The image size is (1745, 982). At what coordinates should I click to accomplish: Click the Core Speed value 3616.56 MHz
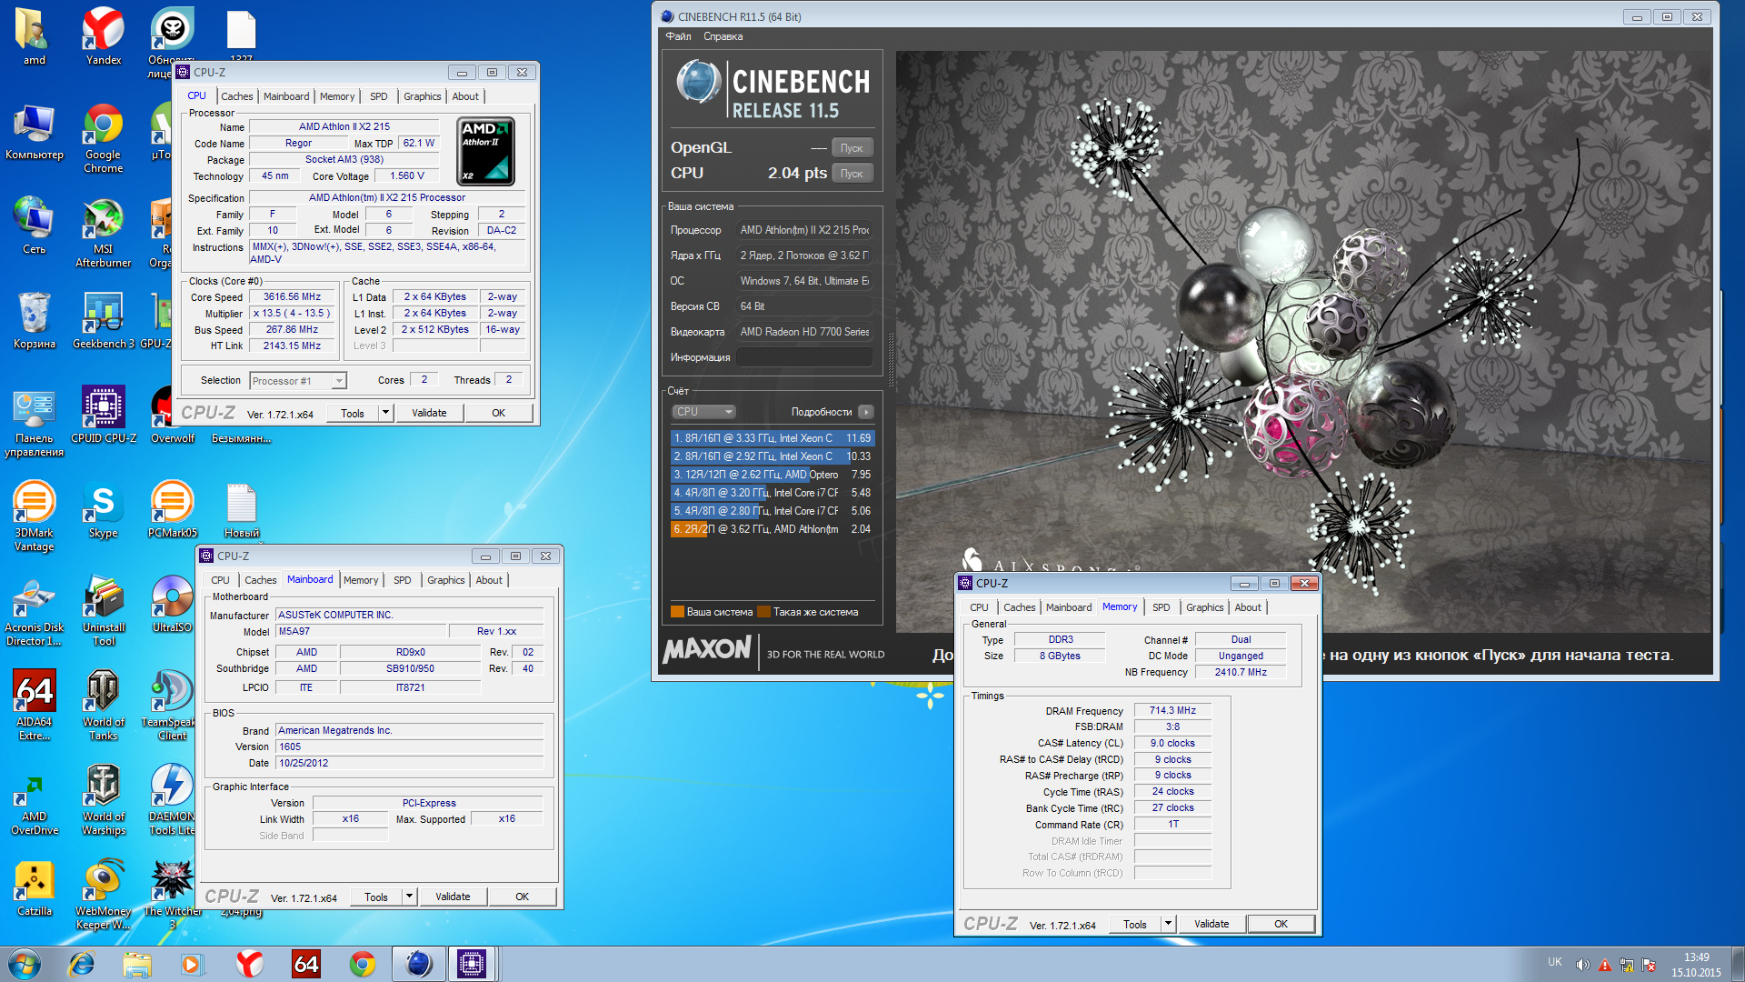292,296
